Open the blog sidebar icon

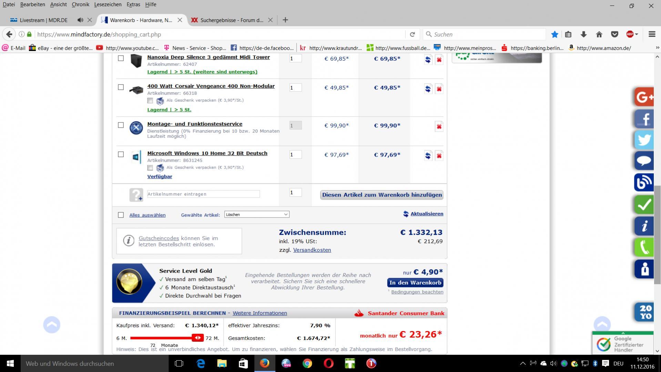pyautogui.click(x=644, y=182)
